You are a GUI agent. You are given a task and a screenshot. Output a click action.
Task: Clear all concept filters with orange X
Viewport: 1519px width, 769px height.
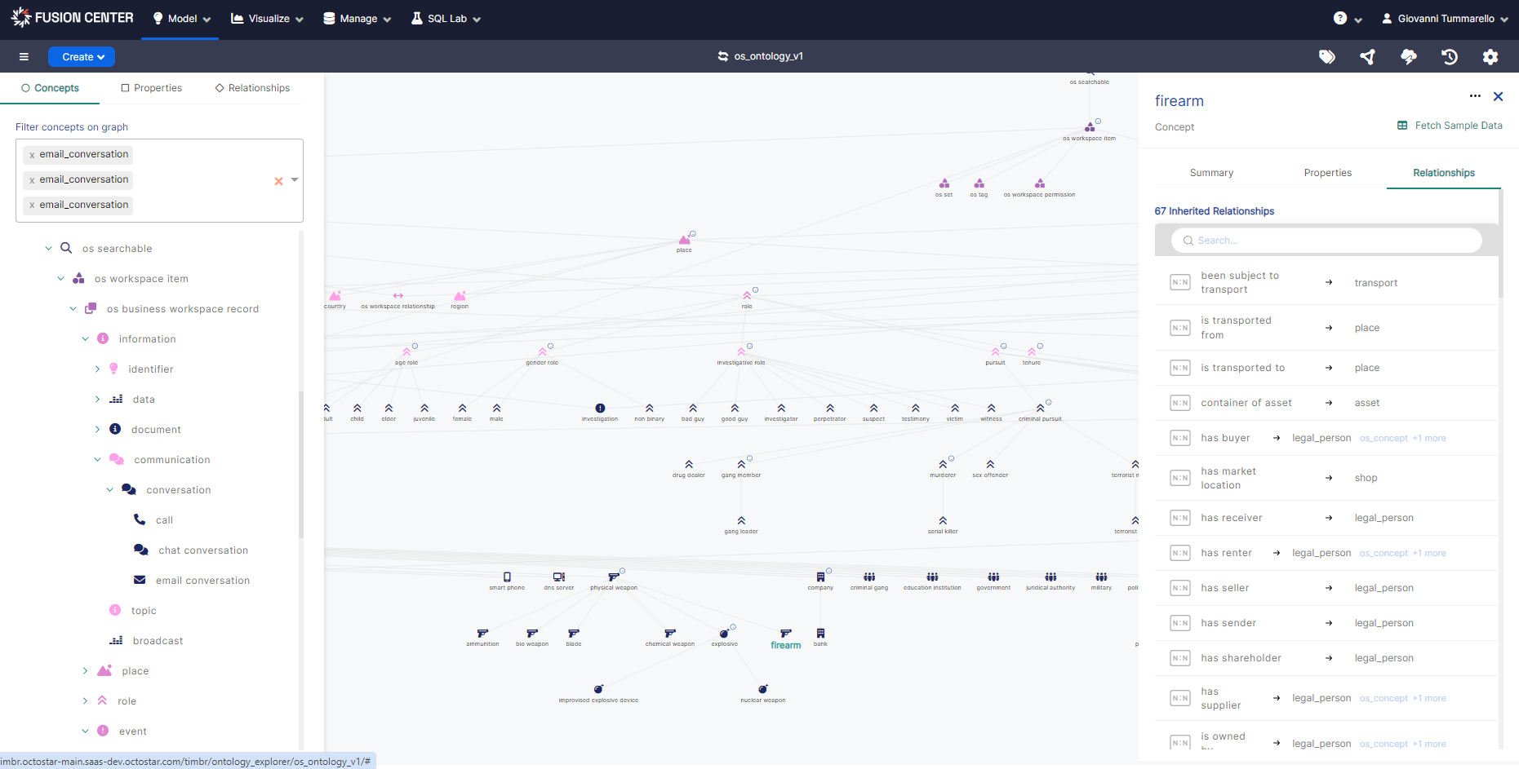click(x=278, y=181)
